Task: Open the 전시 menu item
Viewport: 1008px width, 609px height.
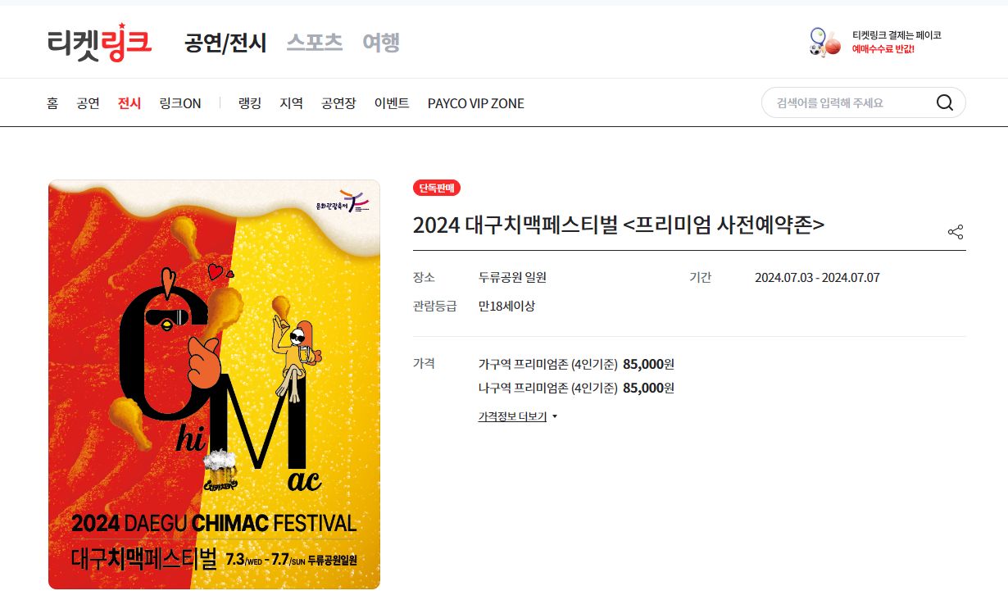Action: click(x=129, y=103)
